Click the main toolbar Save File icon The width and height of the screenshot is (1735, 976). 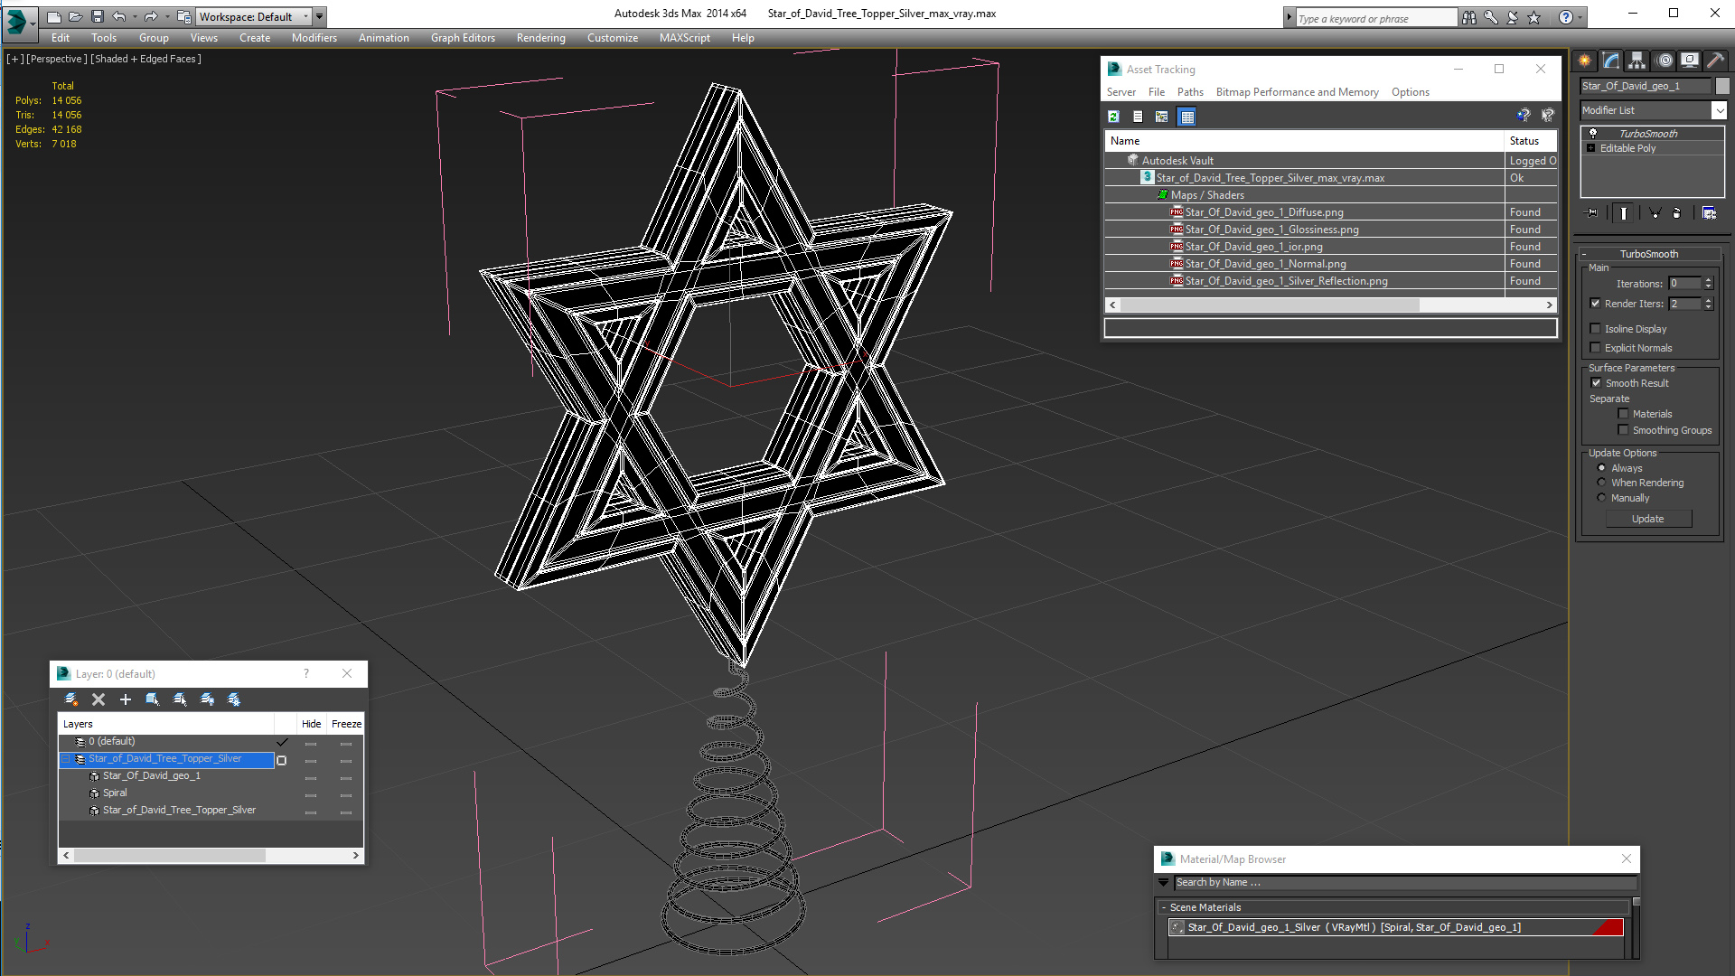point(98,16)
